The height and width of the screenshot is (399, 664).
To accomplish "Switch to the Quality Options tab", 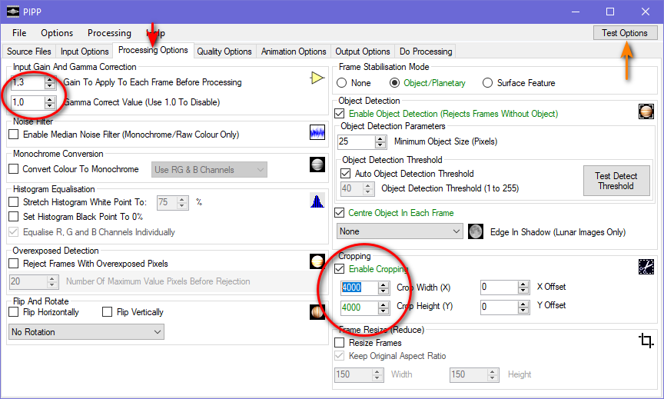I will (224, 52).
